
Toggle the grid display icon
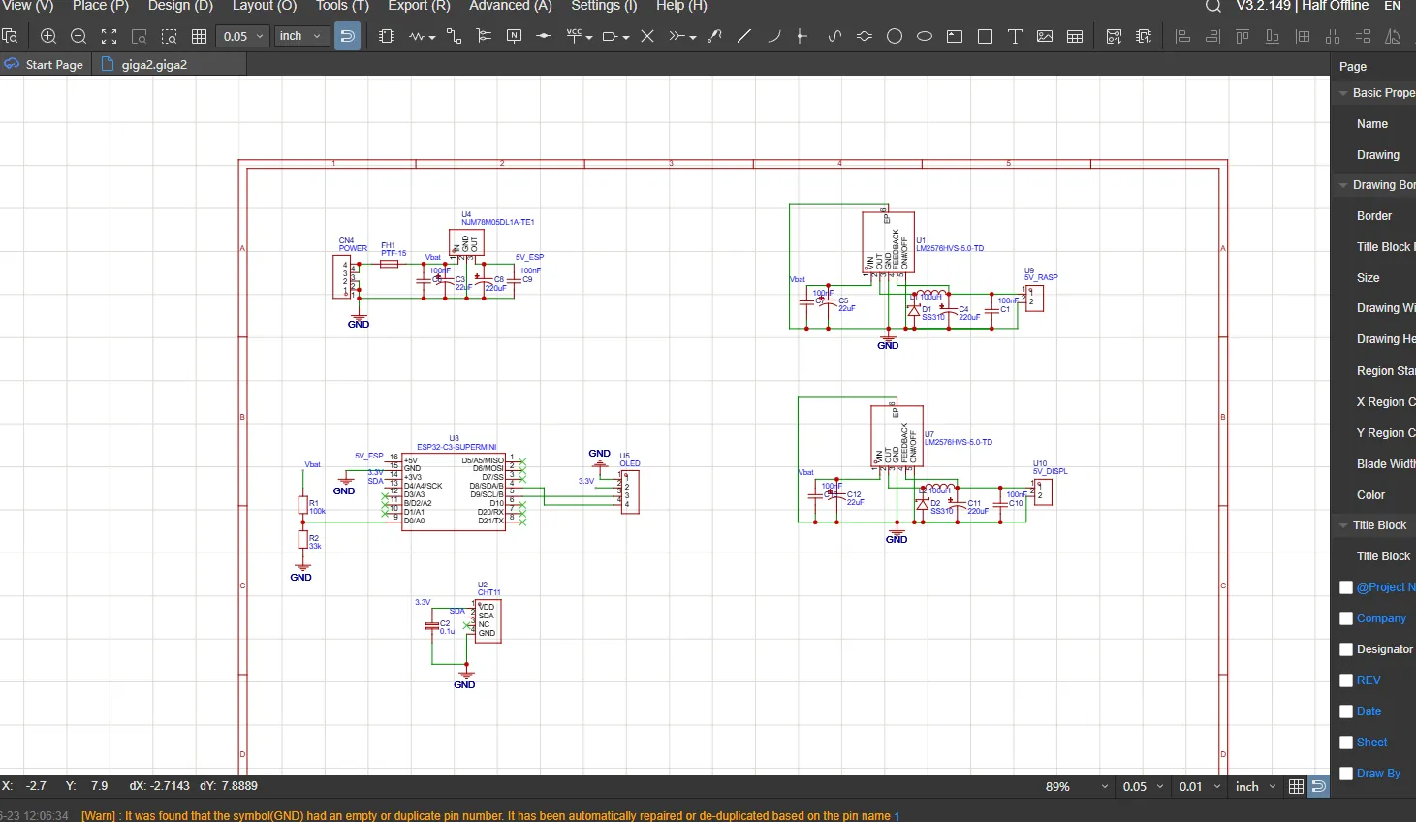click(x=199, y=36)
